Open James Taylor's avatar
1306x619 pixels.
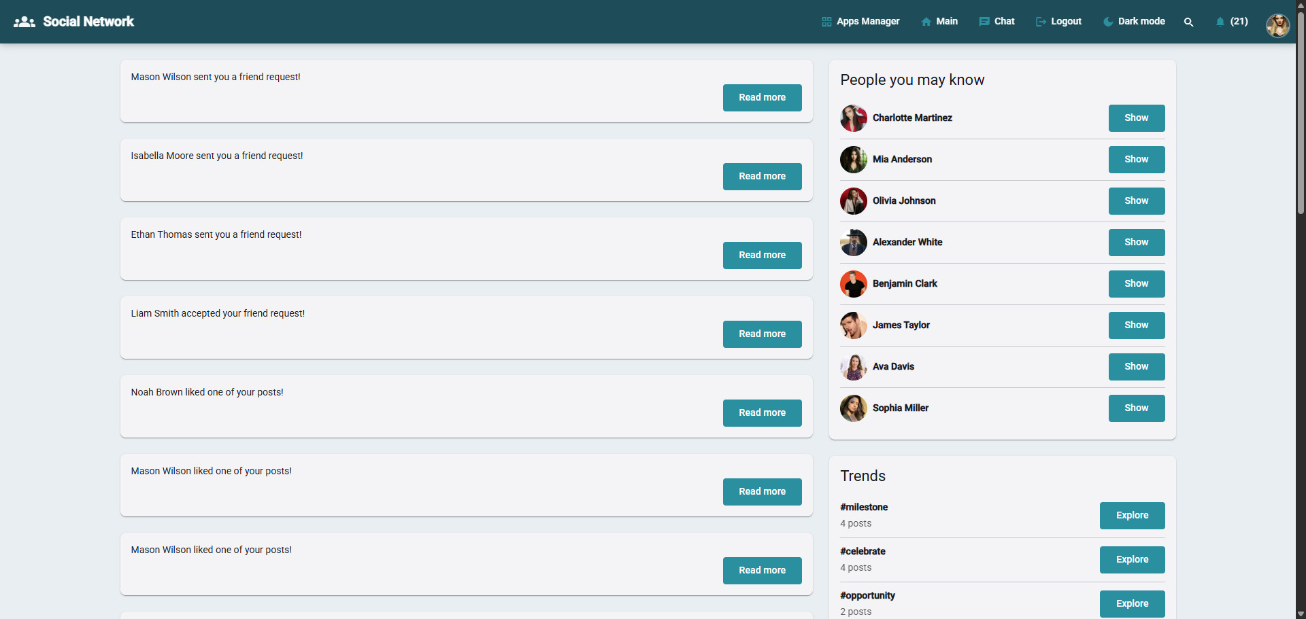pos(854,325)
